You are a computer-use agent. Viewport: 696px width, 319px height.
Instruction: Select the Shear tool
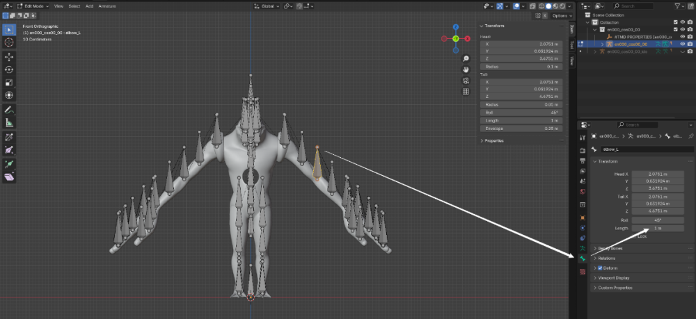(x=9, y=177)
